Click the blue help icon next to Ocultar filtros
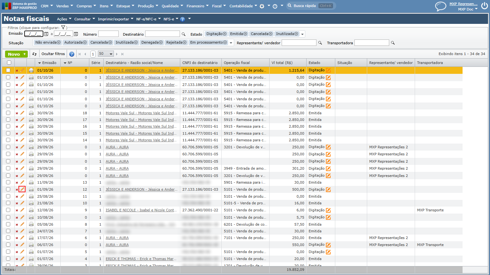 coord(72,54)
